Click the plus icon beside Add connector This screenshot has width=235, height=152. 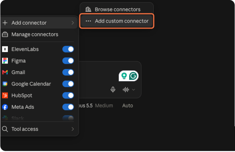[x=5, y=23]
